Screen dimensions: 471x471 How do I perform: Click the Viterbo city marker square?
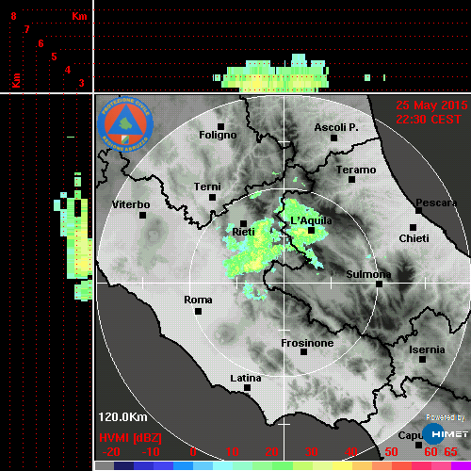(142, 216)
